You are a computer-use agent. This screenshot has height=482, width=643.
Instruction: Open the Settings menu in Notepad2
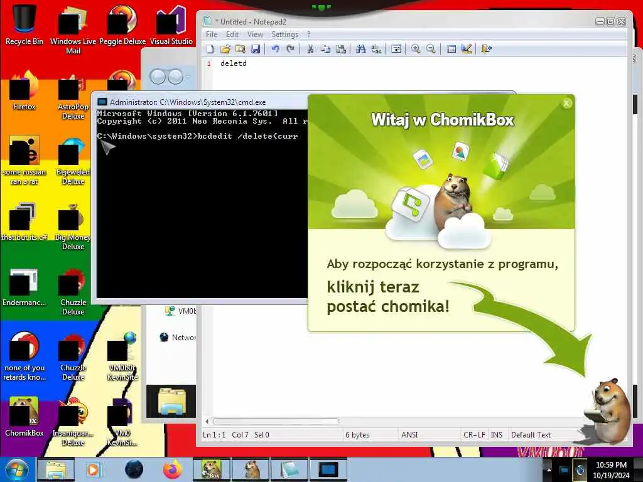click(x=284, y=35)
